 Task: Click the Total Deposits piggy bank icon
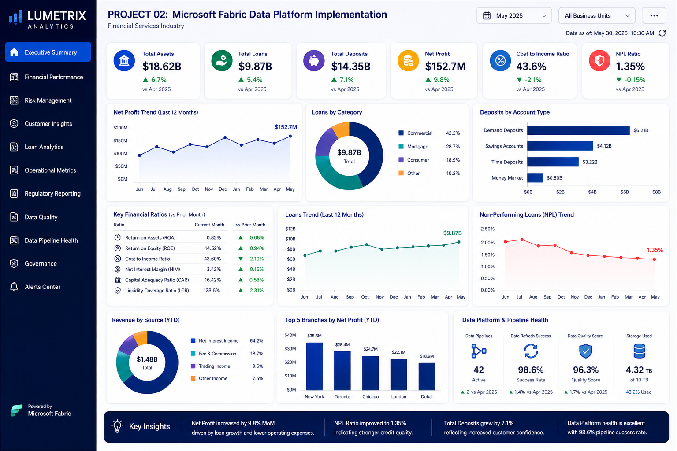tap(314, 61)
